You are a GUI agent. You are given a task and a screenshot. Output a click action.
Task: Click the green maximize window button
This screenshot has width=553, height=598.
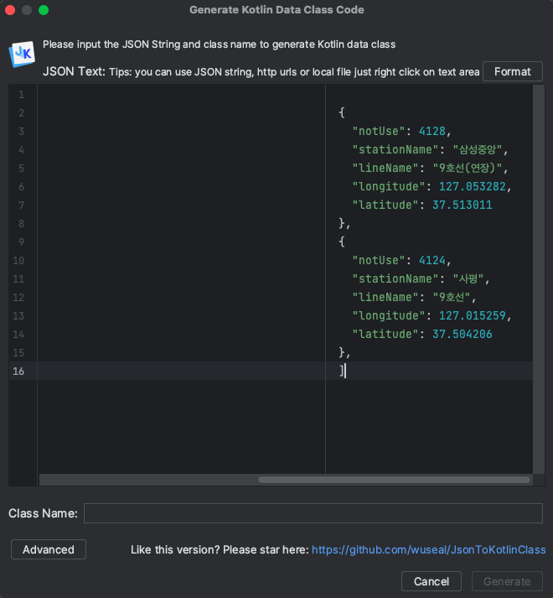coord(44,10)
